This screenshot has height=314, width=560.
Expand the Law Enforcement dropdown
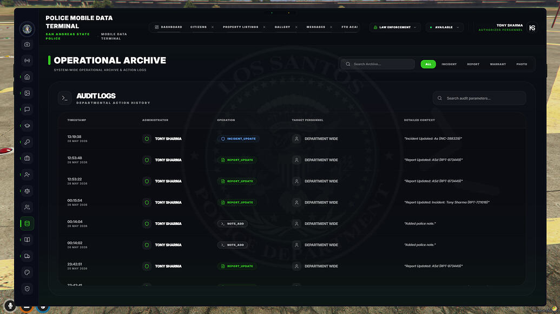pyautogui.click(x=394, y=28)
